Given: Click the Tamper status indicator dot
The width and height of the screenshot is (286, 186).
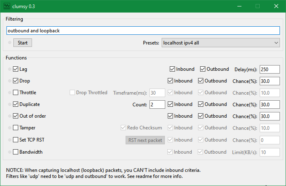Looking at the screenshot, I should pyautogui.click(x=10, y=128).
